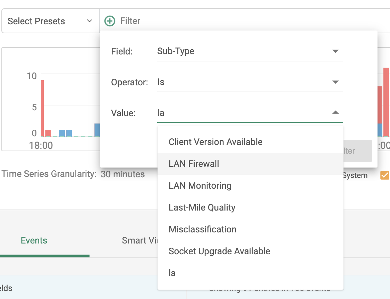Toggle the orange checkbox beside System

(384, 175)
